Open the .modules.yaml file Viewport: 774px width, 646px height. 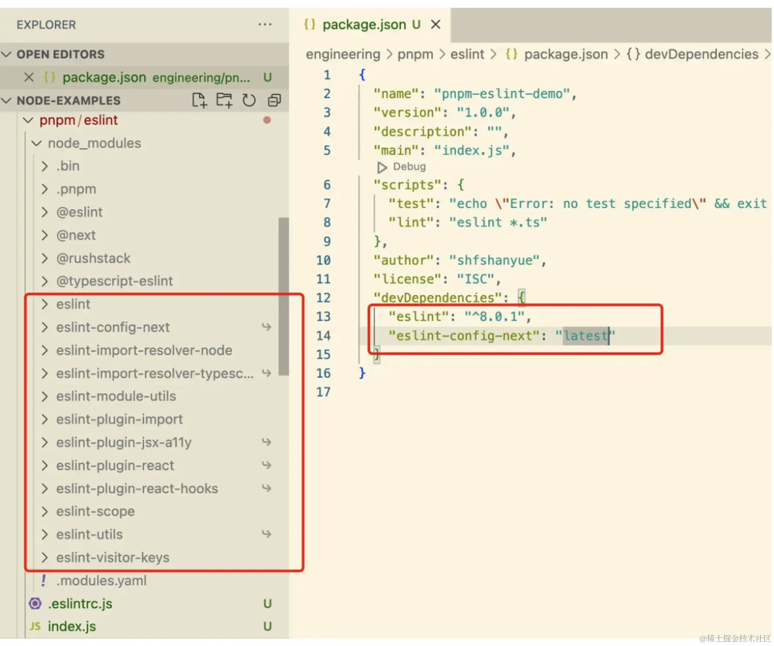tap(101, 581)
